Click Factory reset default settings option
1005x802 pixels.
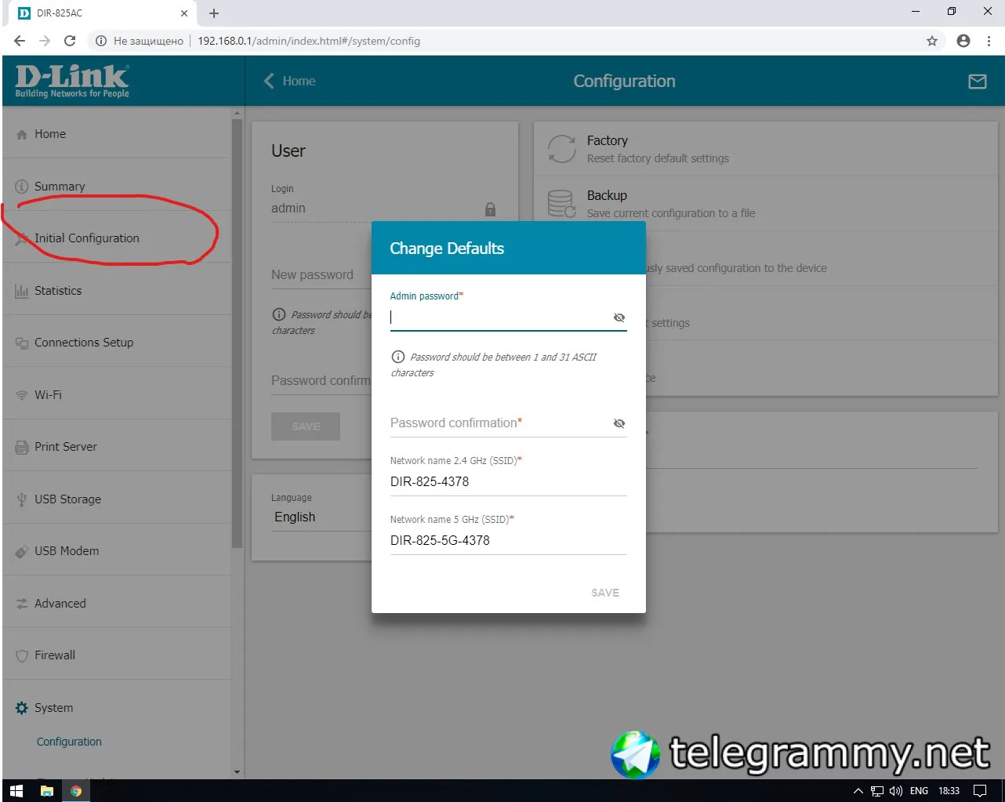765,149
